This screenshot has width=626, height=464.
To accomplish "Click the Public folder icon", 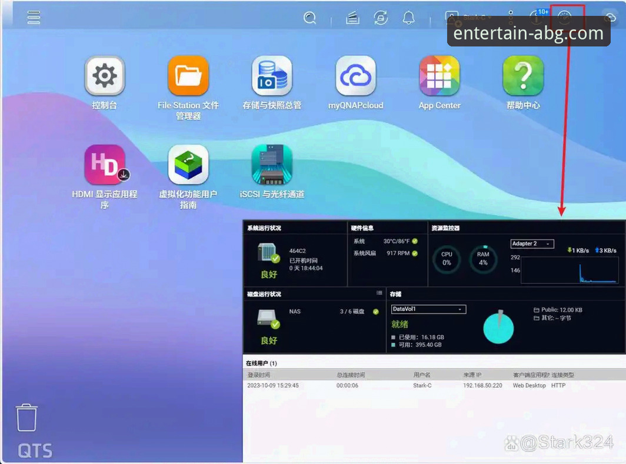I will point(537,310).
